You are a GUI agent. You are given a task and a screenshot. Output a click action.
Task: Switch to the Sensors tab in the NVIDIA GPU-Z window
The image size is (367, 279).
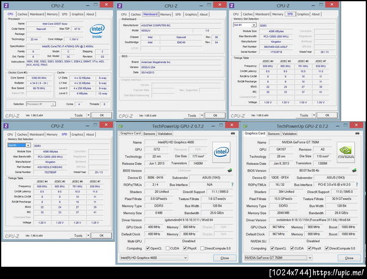click(x=273, y=134)
